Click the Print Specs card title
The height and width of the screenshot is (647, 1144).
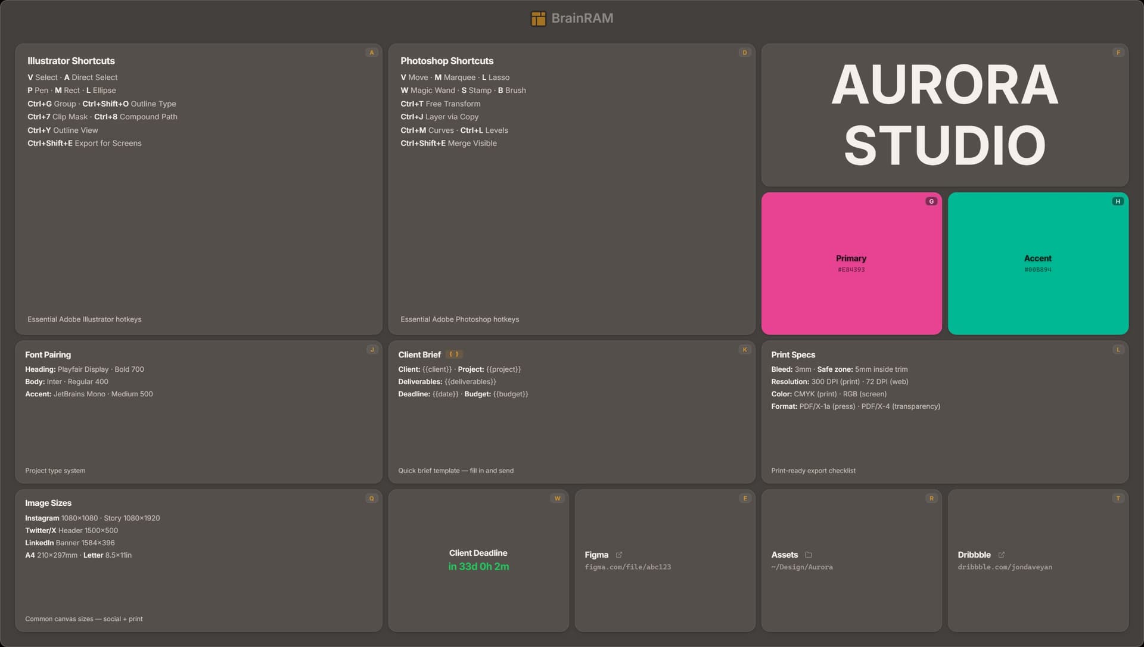(x=793, y=354)
